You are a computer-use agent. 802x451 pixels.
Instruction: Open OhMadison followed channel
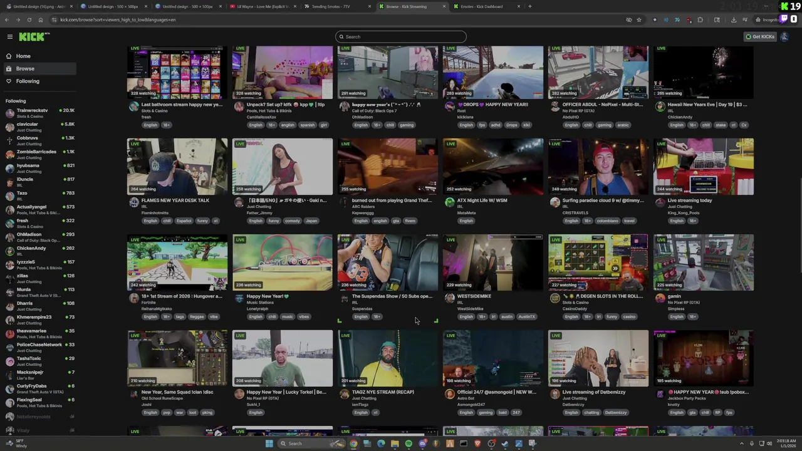coord(39,237)
